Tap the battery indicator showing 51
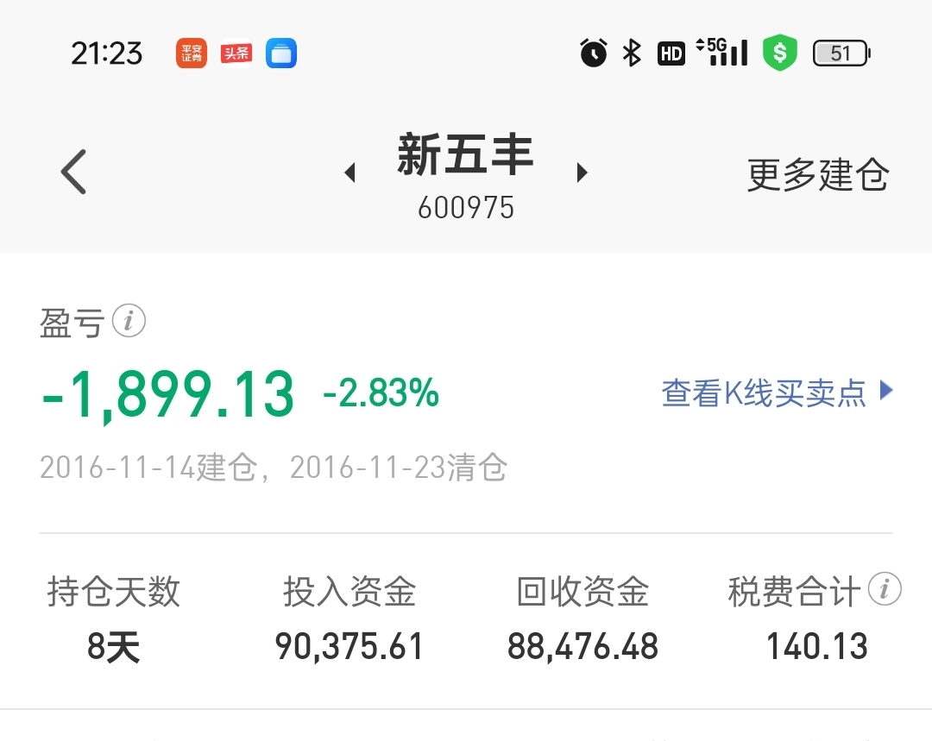 click(841, 53)
